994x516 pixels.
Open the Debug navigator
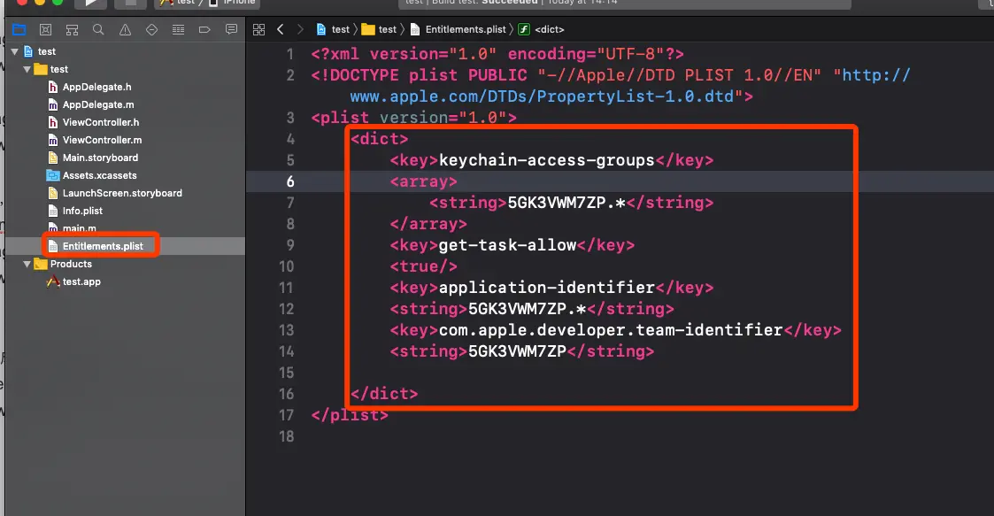178,29
